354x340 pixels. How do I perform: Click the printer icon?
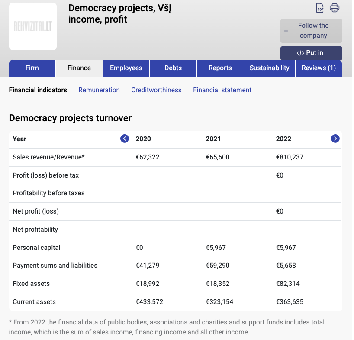(335, 8)
